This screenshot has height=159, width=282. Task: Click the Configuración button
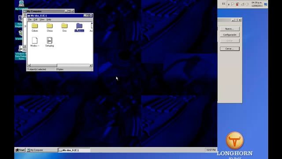pyautogui.click(x=230, y=35)
